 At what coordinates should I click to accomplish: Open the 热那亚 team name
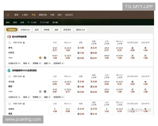pos(11,52)
